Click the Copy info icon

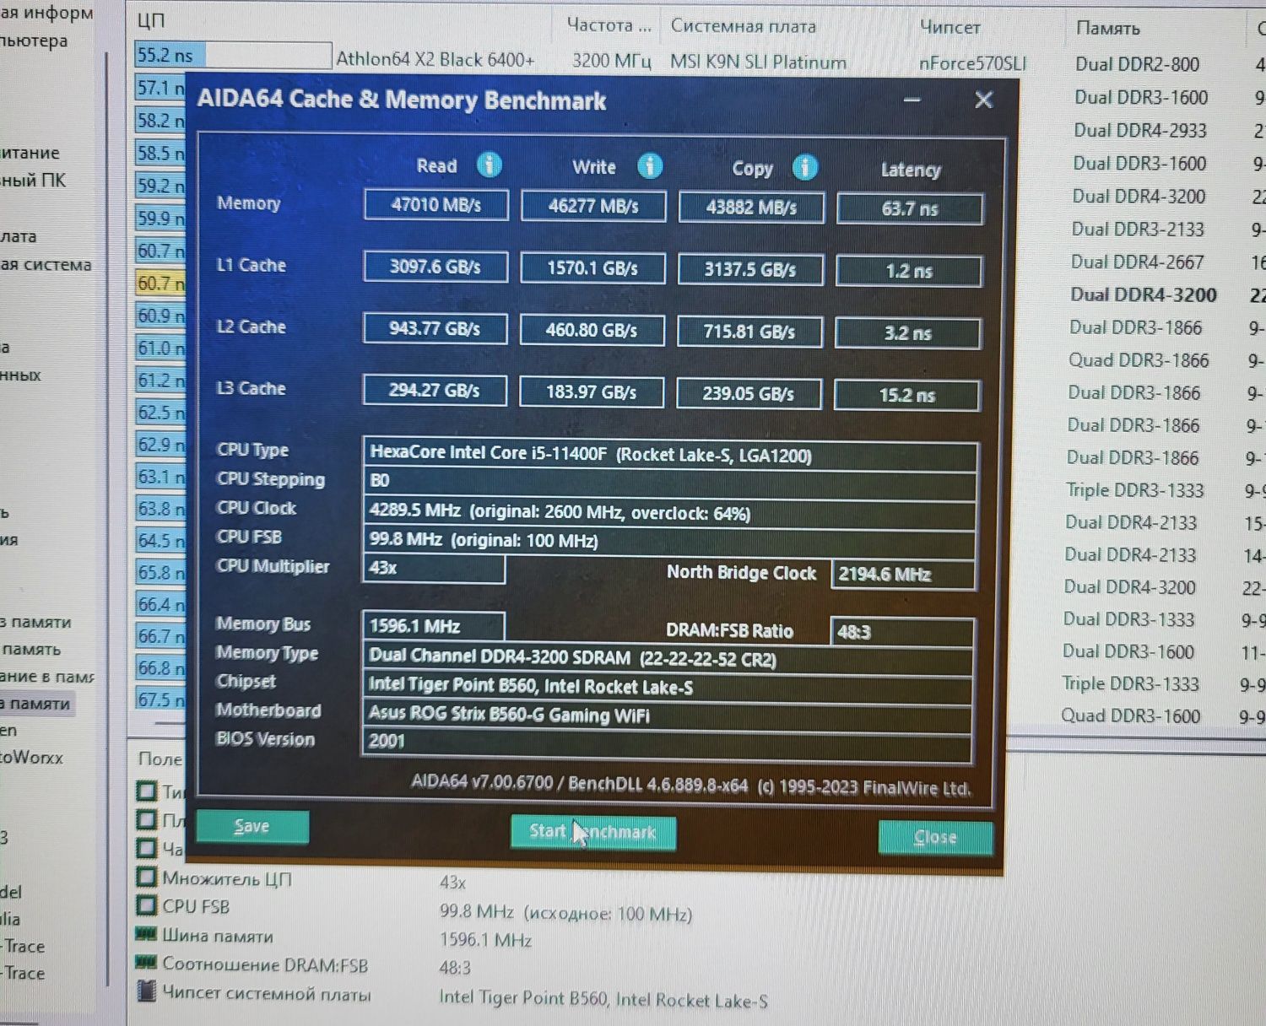click(805, 167)
